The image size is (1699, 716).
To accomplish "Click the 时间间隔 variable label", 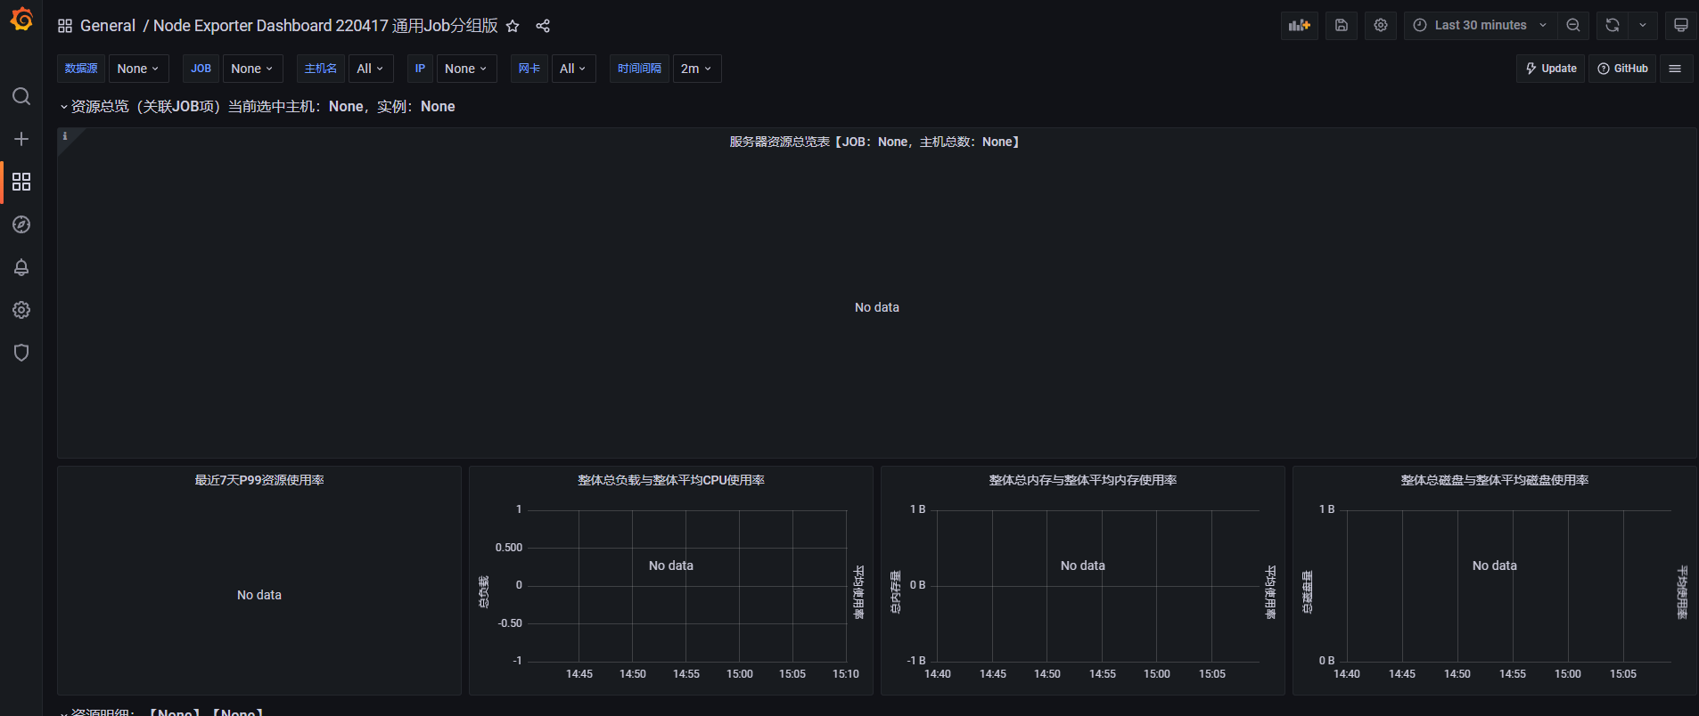I will click(639, 69).
